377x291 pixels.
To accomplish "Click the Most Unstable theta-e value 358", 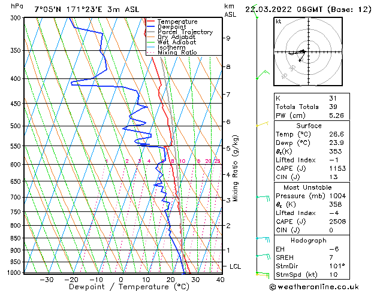I will (x=336, y=205).
